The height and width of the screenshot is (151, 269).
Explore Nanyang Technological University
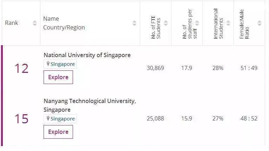pos(58,132)
